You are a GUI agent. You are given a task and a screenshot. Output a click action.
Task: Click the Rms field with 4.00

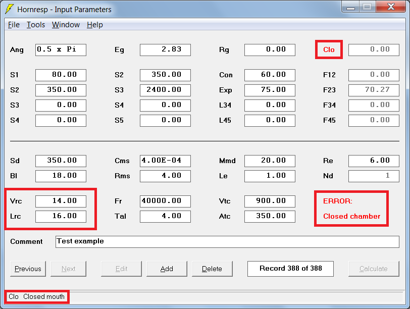pos(165,176)
